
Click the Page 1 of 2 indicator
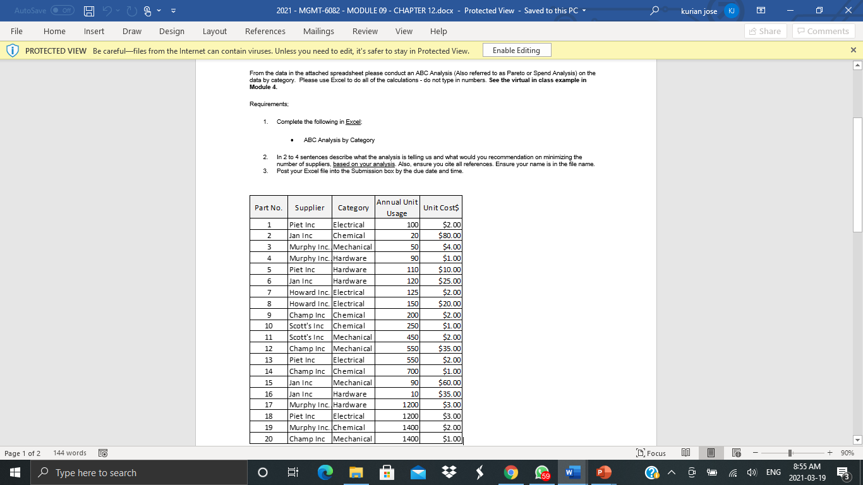tap(23, 453)
